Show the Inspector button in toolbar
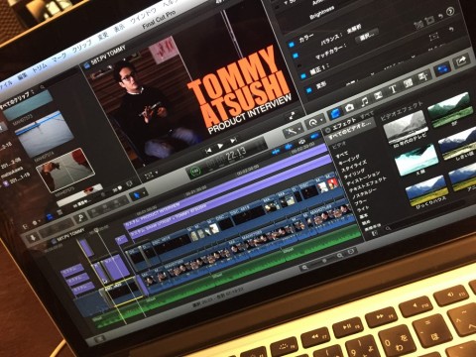Viewport: 476px width, 357px height. click(x=442, y=68)
